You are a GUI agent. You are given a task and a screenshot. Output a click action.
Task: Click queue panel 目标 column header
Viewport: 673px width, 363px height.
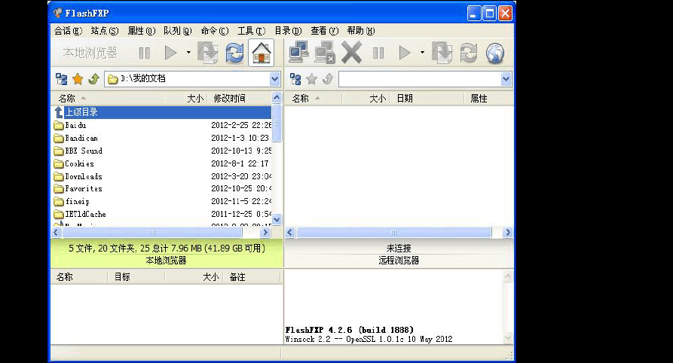(x=136, y=277)
